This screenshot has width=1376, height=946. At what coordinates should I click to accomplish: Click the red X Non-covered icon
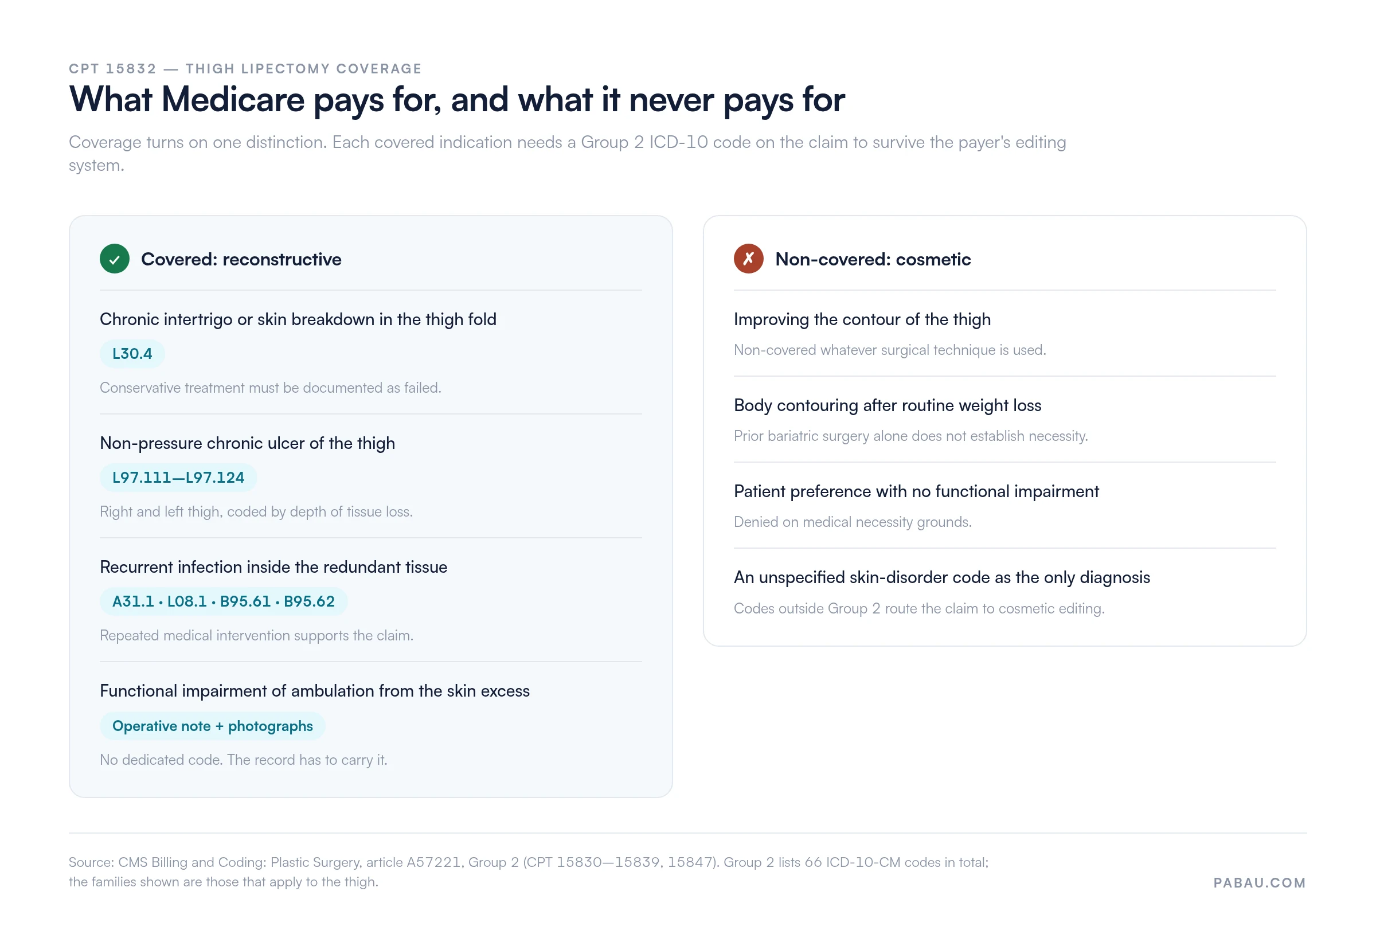coord(748,259)
